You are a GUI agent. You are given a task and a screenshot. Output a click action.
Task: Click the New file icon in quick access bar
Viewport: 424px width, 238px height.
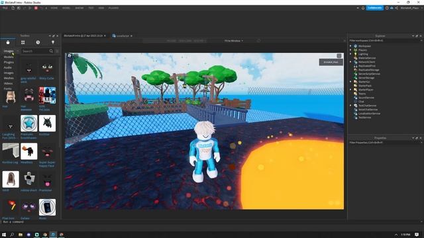[13, 8]
